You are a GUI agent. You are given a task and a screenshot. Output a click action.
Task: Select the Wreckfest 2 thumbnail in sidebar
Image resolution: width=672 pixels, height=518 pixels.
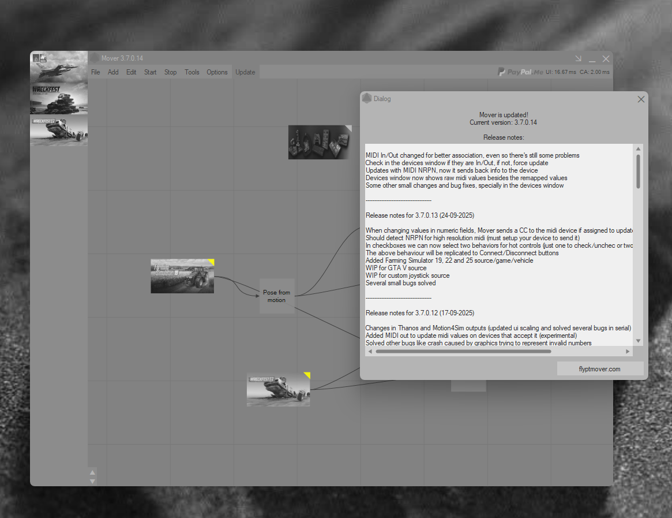click(59, 131)
